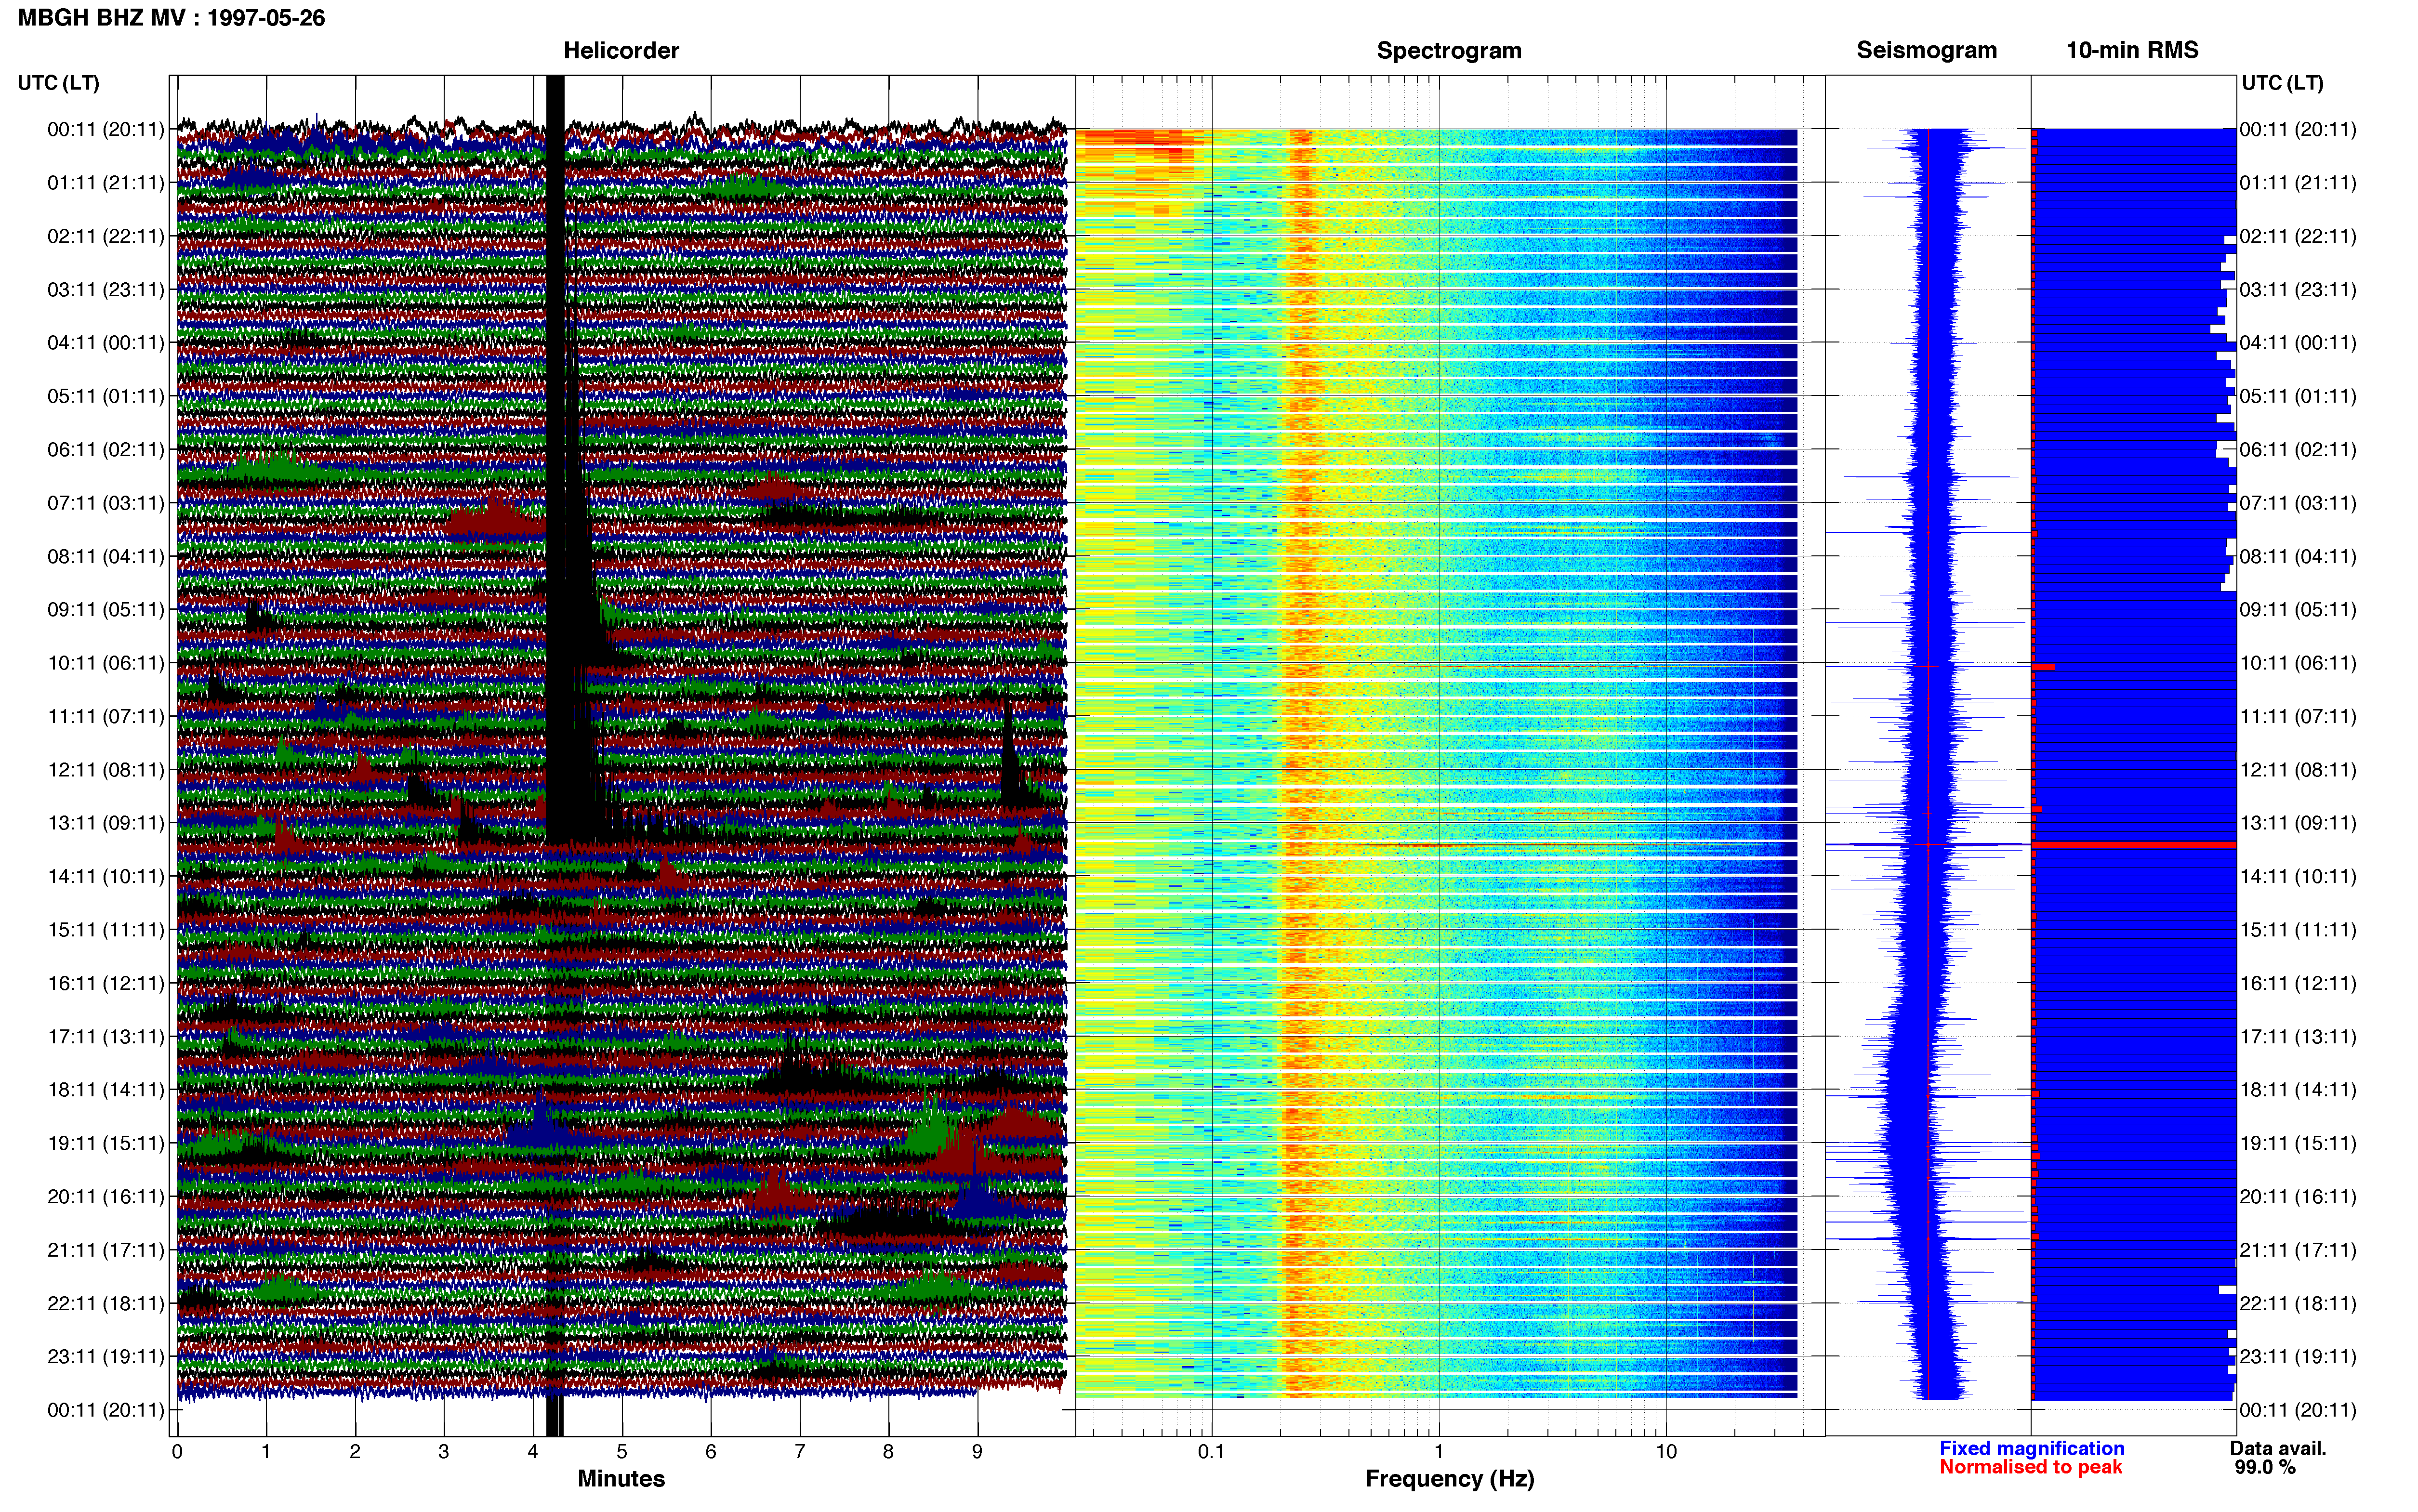Click the left UTC (LT) axis header
Image resolution: width=2418 pixels, height=1512 pixels.
pos(58,83)
